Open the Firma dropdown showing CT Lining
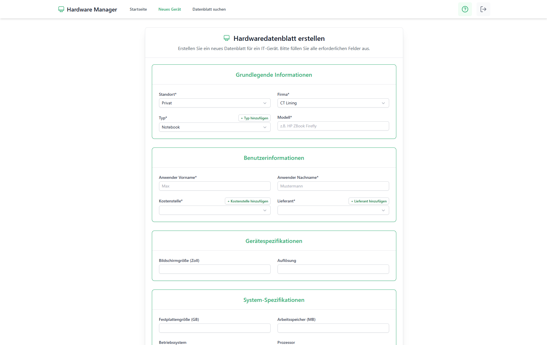Viewport: 547px width, 345px height. coord(333,103)
